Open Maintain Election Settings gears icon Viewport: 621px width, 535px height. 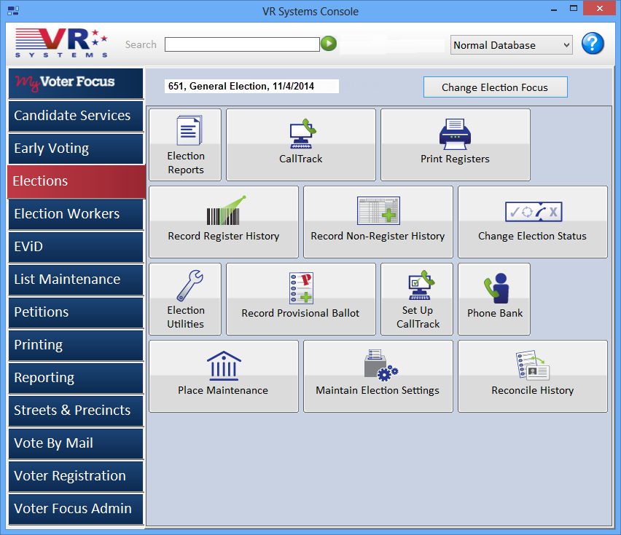coord(380,365)
